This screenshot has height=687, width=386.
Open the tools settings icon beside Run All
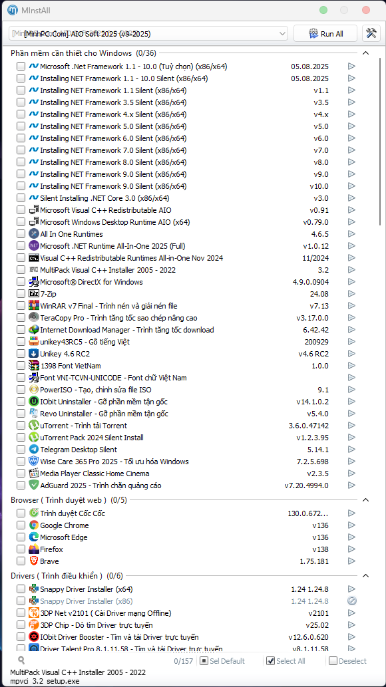pyautogui.click(x=371, y=34)
